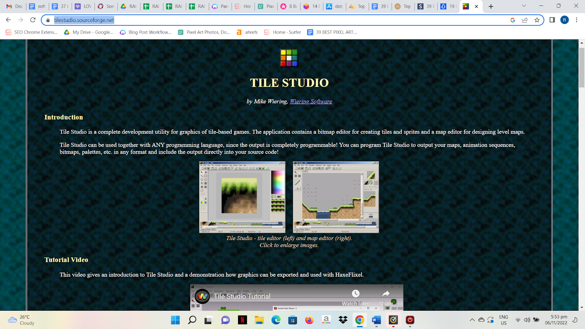The image size is (585, 329).
Task: Switch to the "soft" Docs tab
Action: (x=37, y=6)
